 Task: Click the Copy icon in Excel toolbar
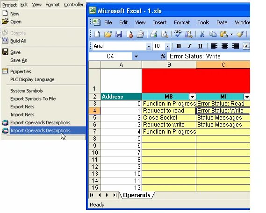click(x=213, y=34)
